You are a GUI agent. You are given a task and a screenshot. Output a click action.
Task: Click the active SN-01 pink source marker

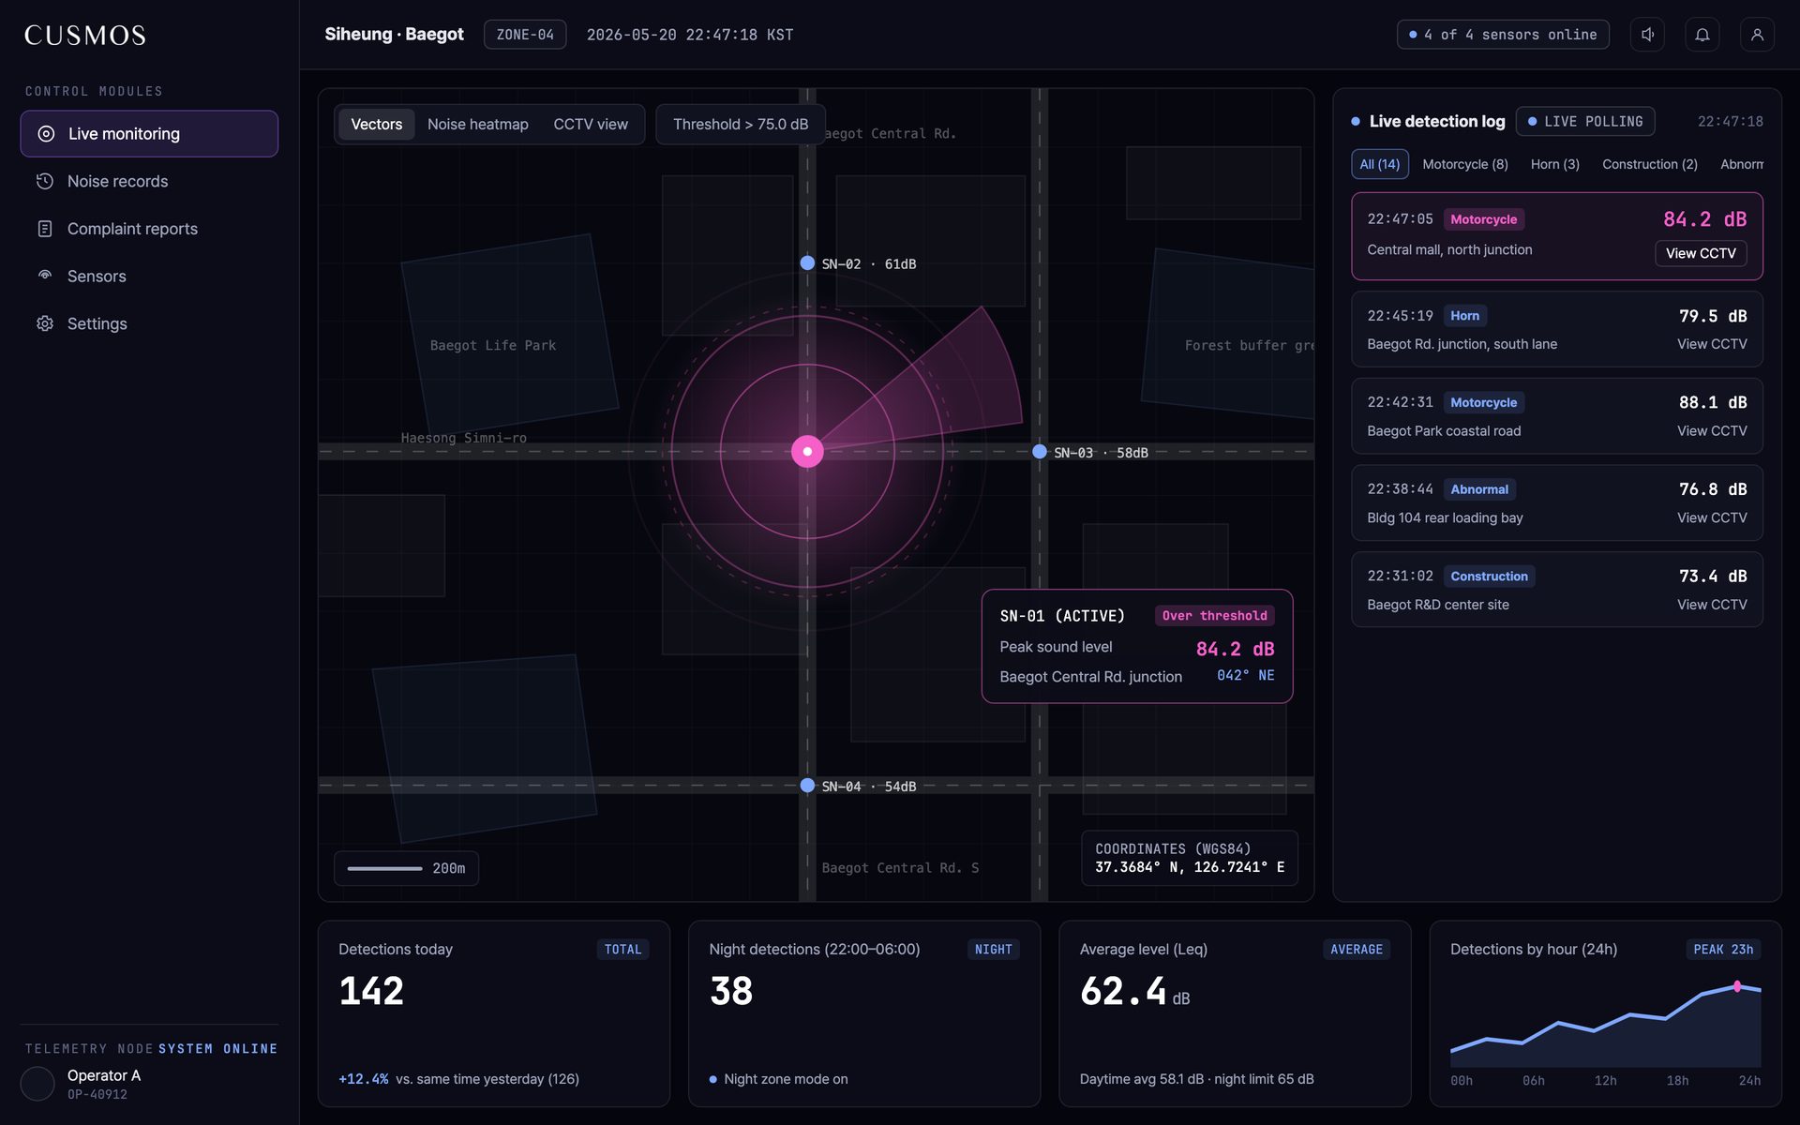[807, 452]
